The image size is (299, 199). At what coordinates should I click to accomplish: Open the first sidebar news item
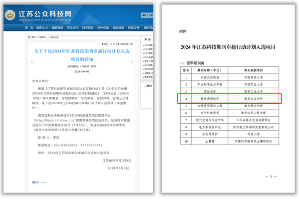pyautogui.click(x=148, y=45)
